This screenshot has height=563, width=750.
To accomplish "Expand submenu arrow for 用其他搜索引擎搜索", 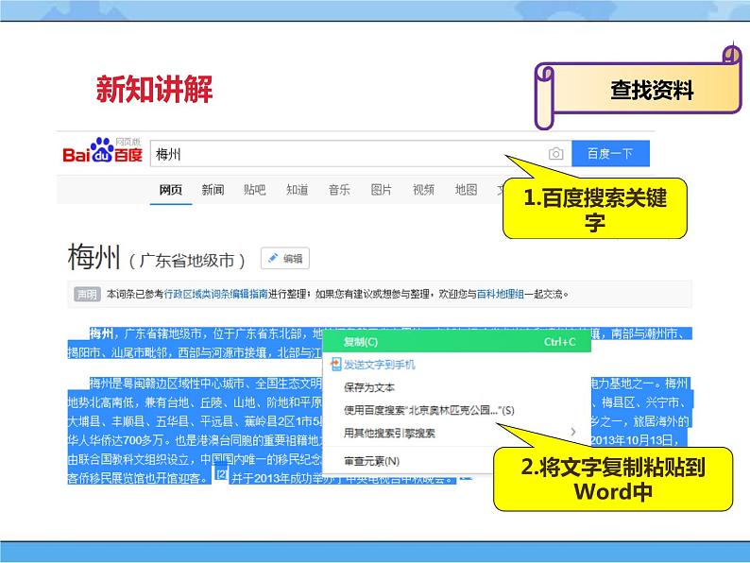I will coord(573,432).
